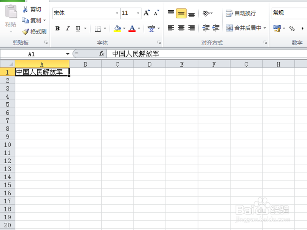Screen dimensions: 307x230
Task: Click the Insert Function fx button
Action: click(x=101, y=54)
